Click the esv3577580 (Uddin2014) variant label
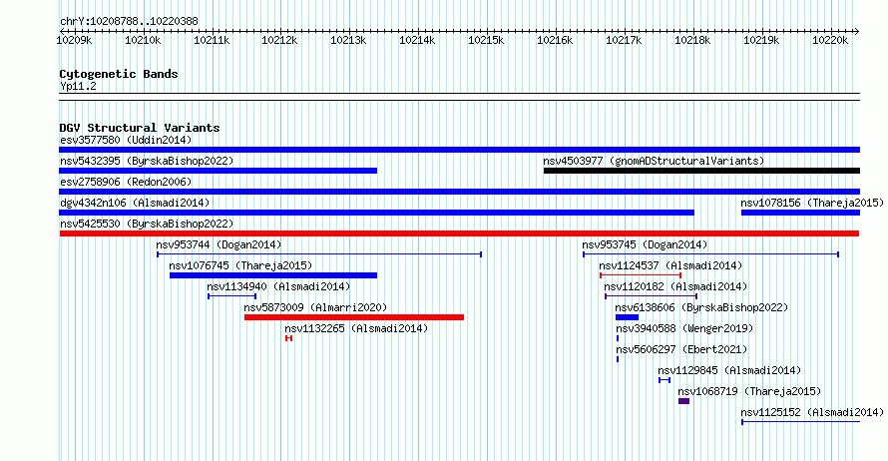 [126, 140]
